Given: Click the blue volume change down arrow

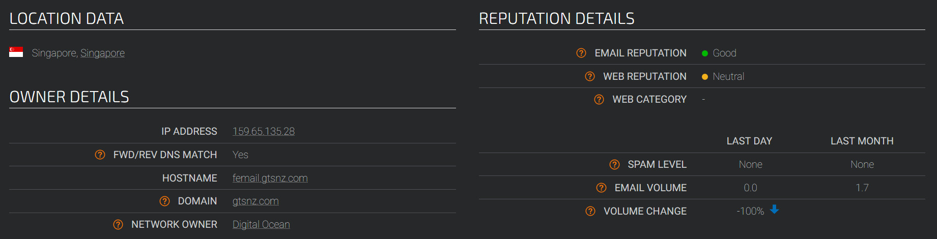Looking at the screenshot, I should click(x=774, y=209).
